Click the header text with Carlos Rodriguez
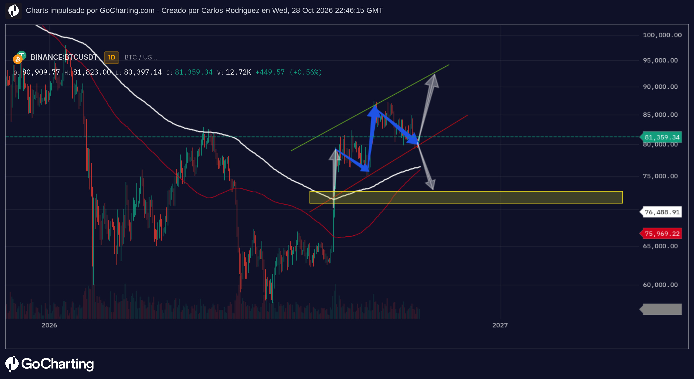 [204, 10]
